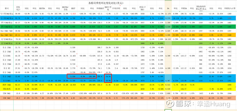Select the 船司 header cell
This screenshot has width=237, height=111.
[7, 9]
